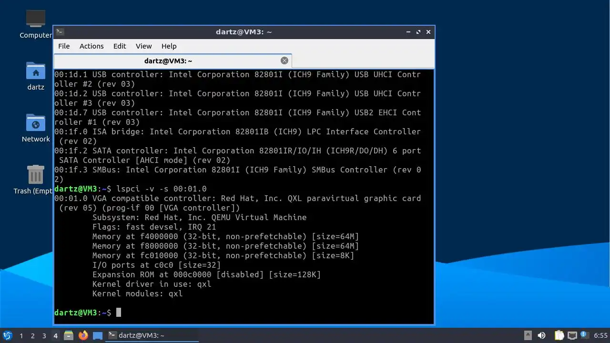Open the Help menu
This screenshot has width=610, height=343.
tap(169, 46)
